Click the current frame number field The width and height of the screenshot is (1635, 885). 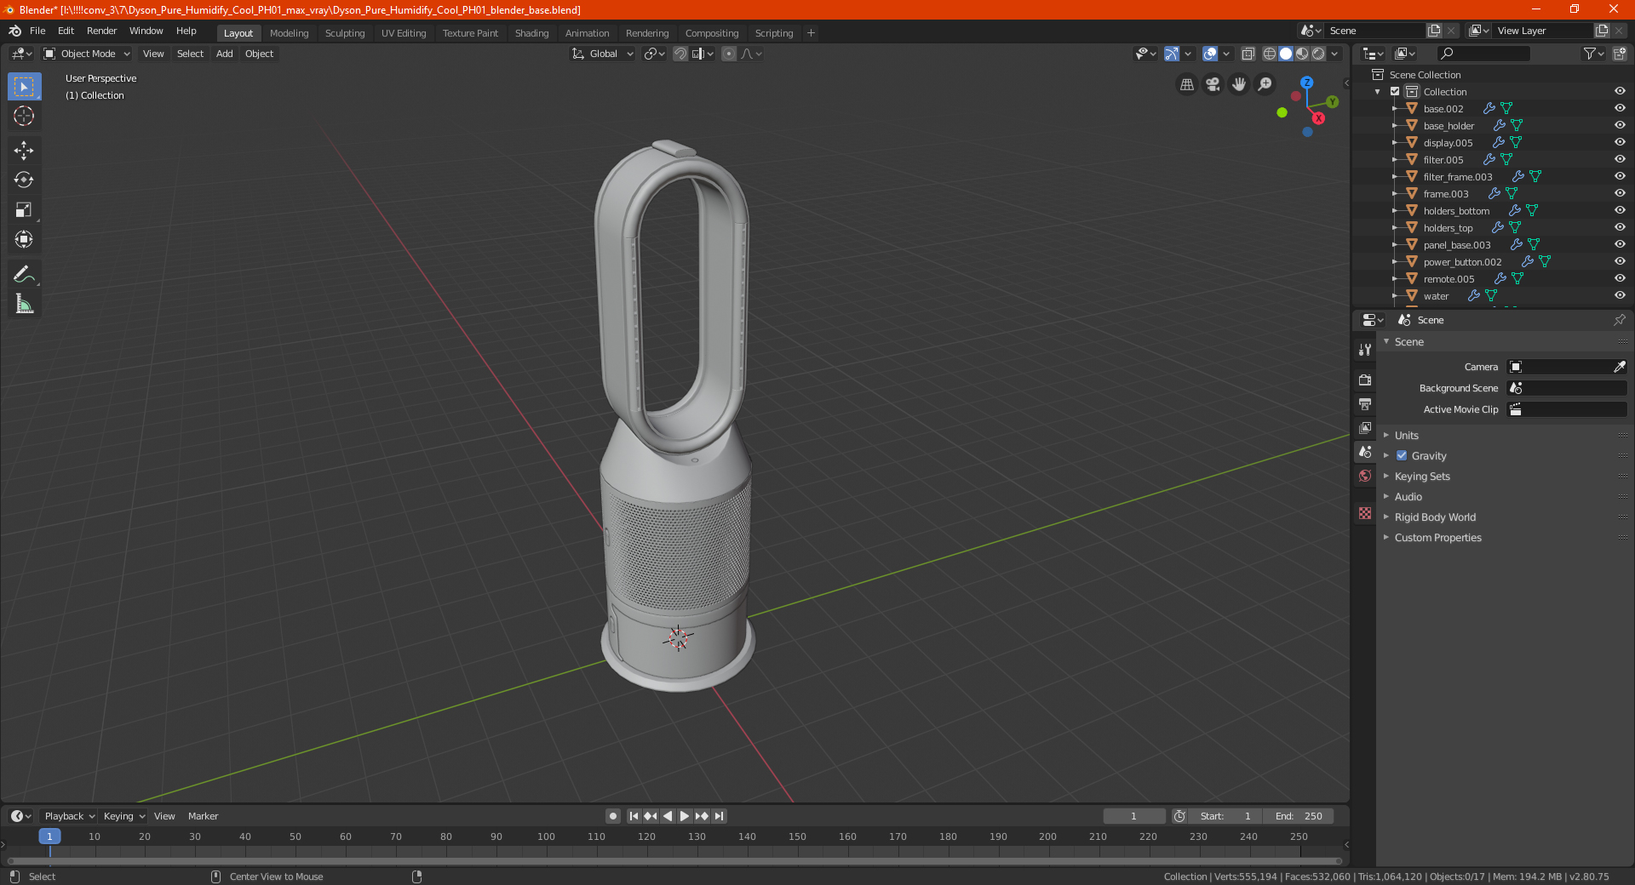(1133, 816)
